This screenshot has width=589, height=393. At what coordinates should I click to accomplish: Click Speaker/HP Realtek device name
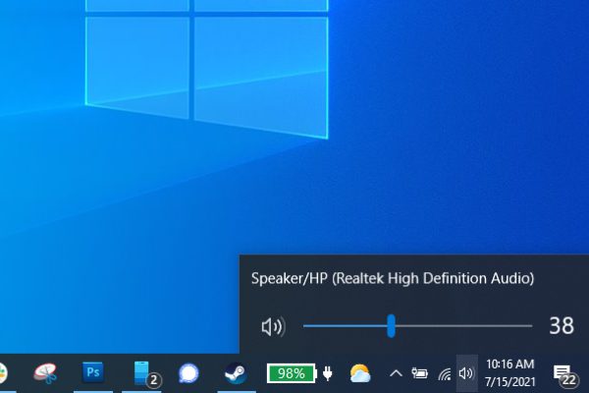(393, 279)
